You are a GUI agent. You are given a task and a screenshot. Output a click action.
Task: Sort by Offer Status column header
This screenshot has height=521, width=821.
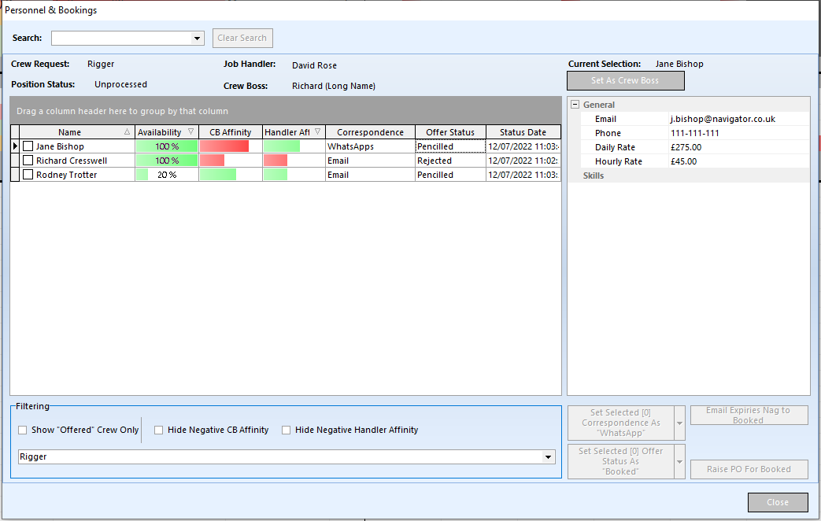450,132
